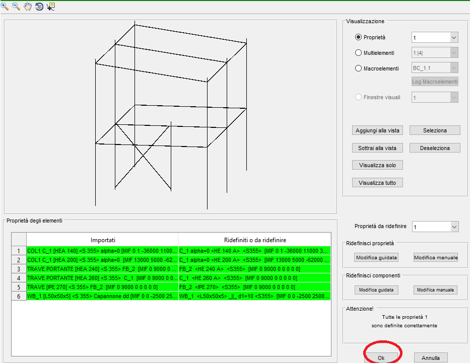Select redefined cell C_1 <HE 260 A>
472x363 pixels.
pyautogui.click(x=255, y=278)
